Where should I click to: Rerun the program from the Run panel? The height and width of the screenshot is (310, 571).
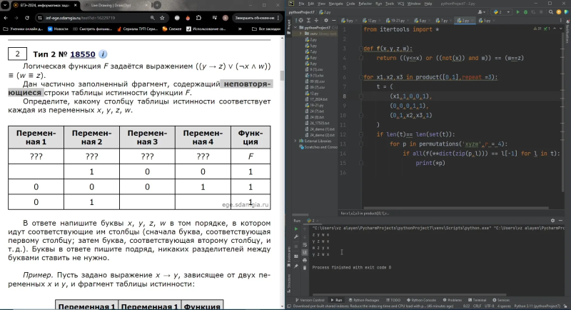[296, 229]
